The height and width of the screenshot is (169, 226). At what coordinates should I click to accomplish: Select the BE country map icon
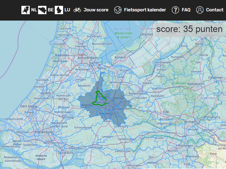point(42,9)
